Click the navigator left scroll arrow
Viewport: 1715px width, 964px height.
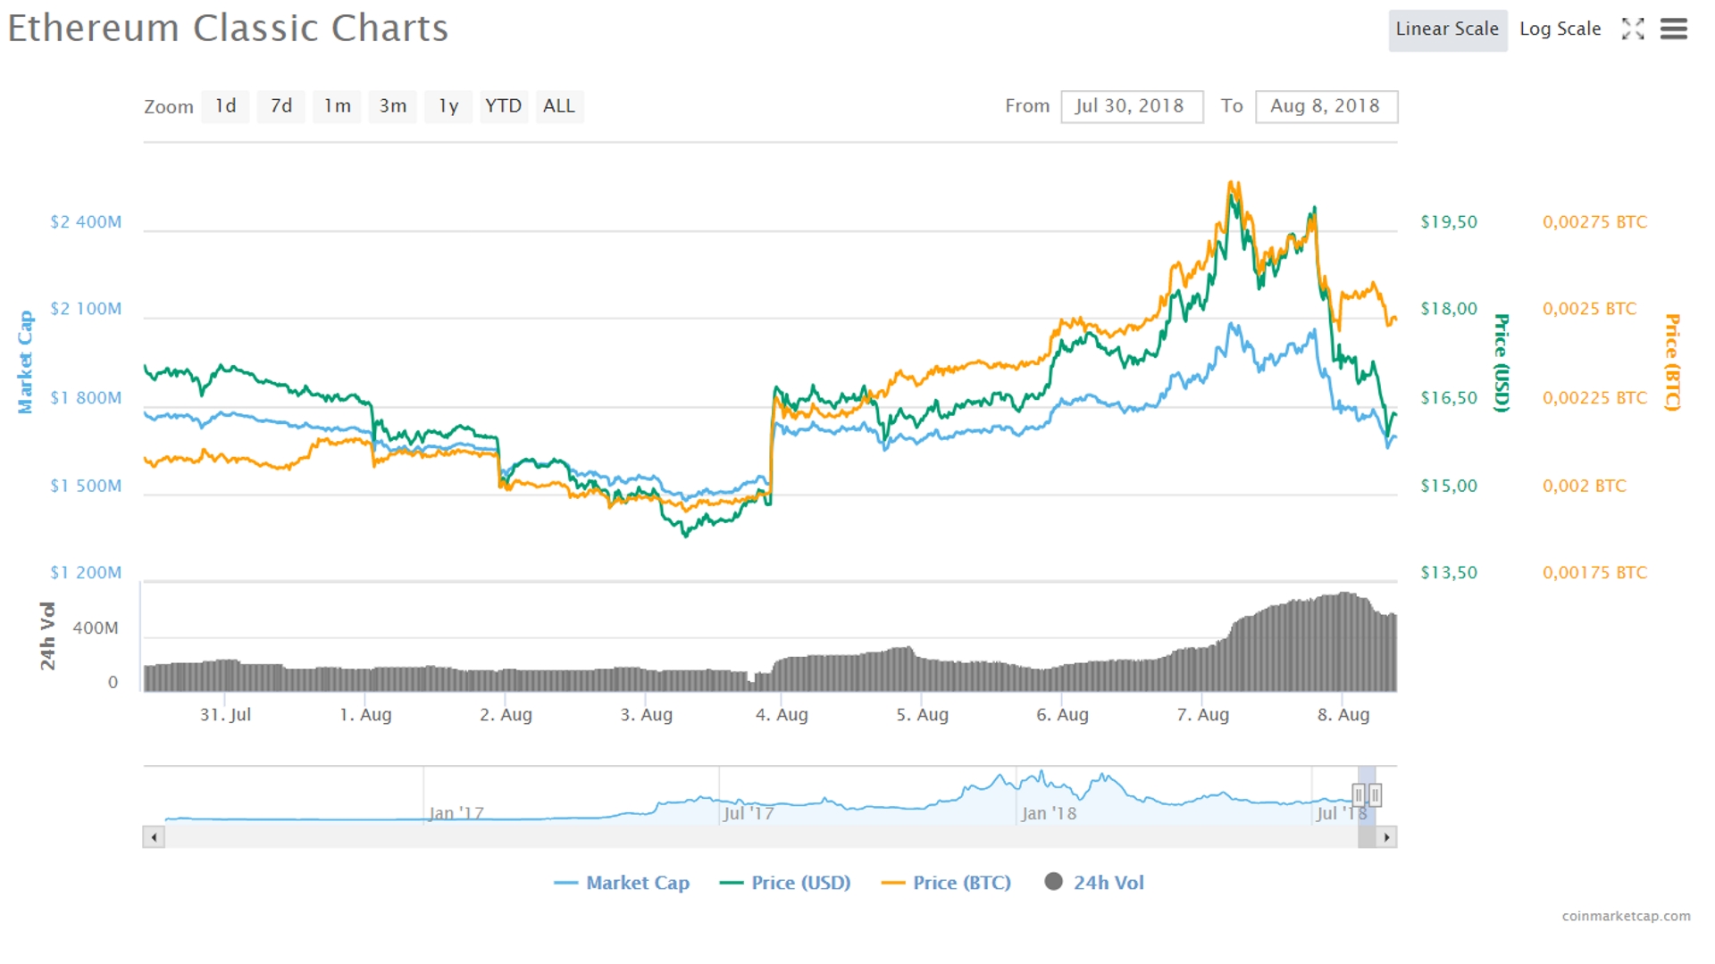coord(154,837)
